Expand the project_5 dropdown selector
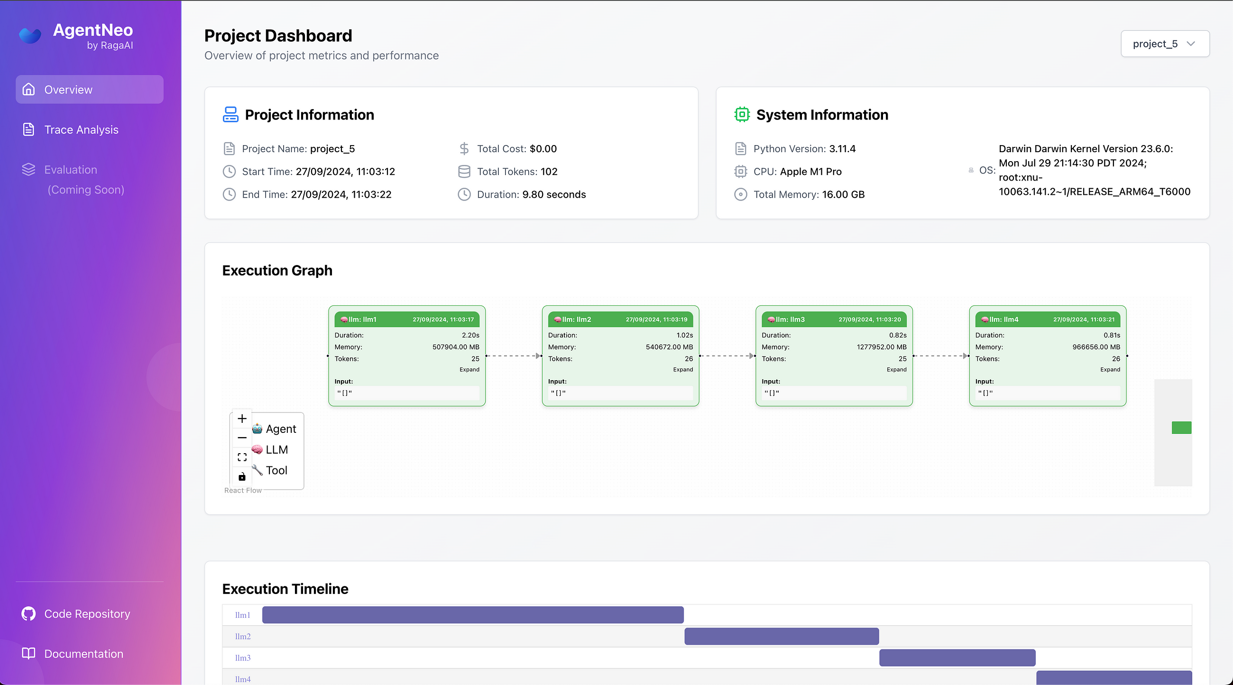Viewport: 1233px width, 685px height. pos(1166,44)
